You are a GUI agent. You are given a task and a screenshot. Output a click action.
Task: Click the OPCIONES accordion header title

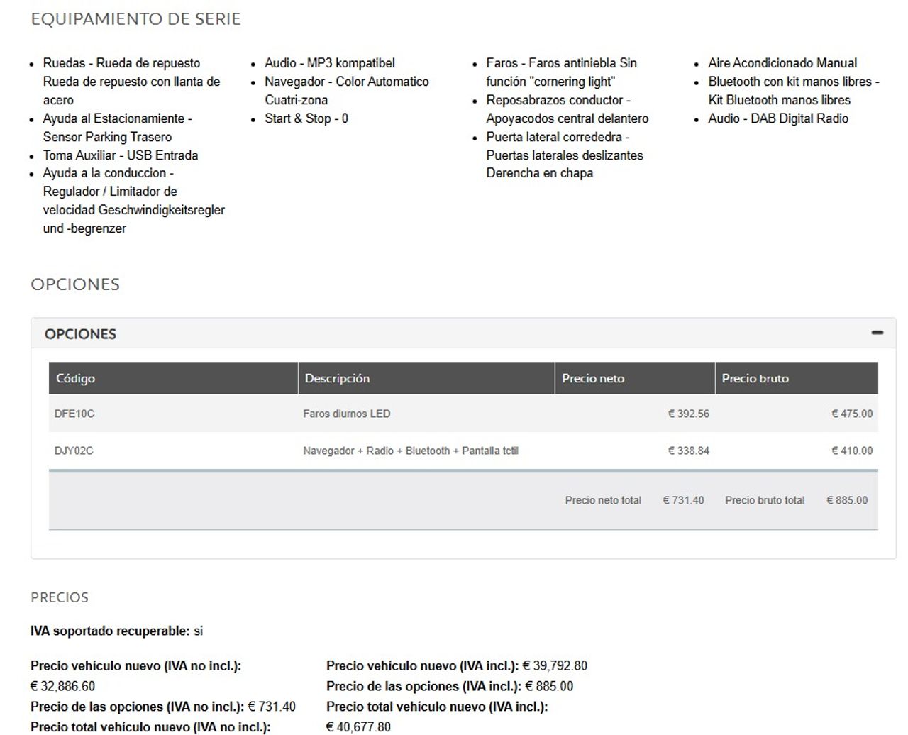coord(80,334)
